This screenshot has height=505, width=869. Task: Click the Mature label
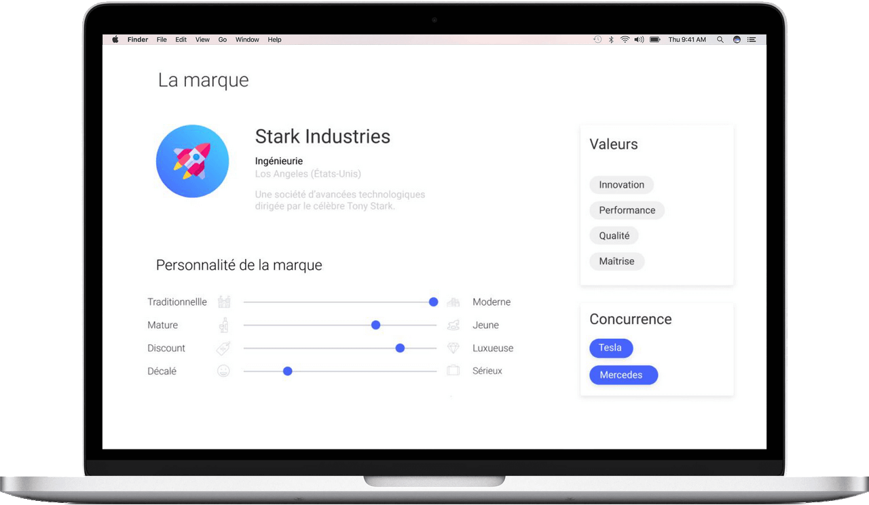pos(163,325)
